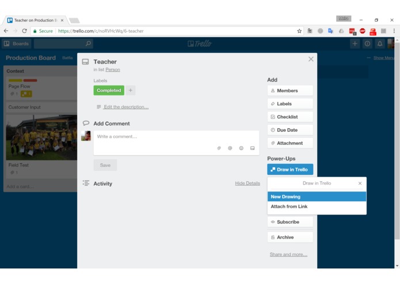Click Edit the description link

[126, 107]
